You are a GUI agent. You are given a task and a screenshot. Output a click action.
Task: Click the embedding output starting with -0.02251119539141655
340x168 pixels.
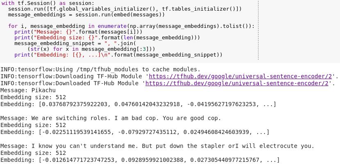coord(135,132)
